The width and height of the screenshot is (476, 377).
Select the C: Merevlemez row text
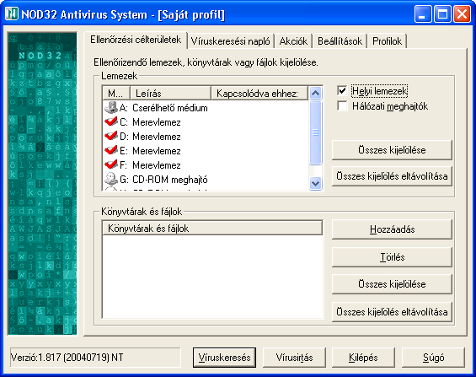point(150,122)
